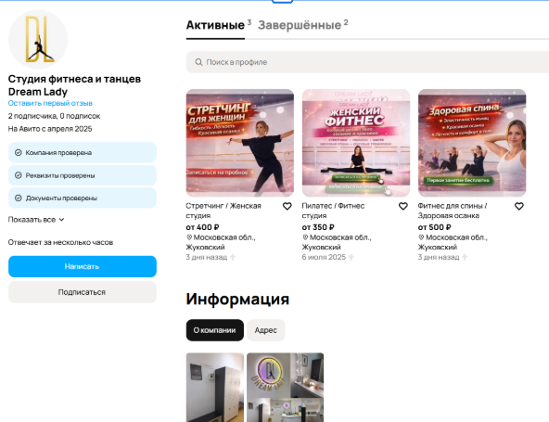Viewport: 549px width, 422px height.
Task: Click the Реквизиты проверены badge
Action: click(x=83, y=175)
